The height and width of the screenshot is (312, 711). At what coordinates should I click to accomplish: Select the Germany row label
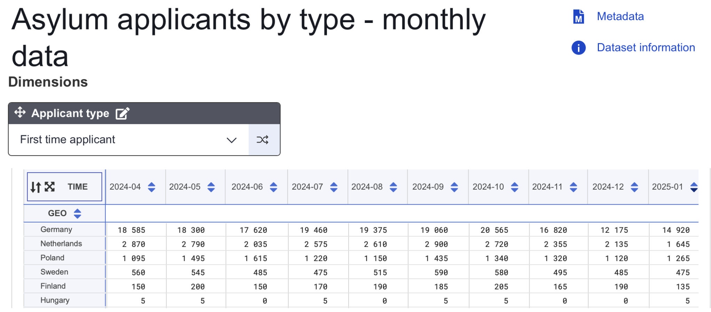(56, 229)
